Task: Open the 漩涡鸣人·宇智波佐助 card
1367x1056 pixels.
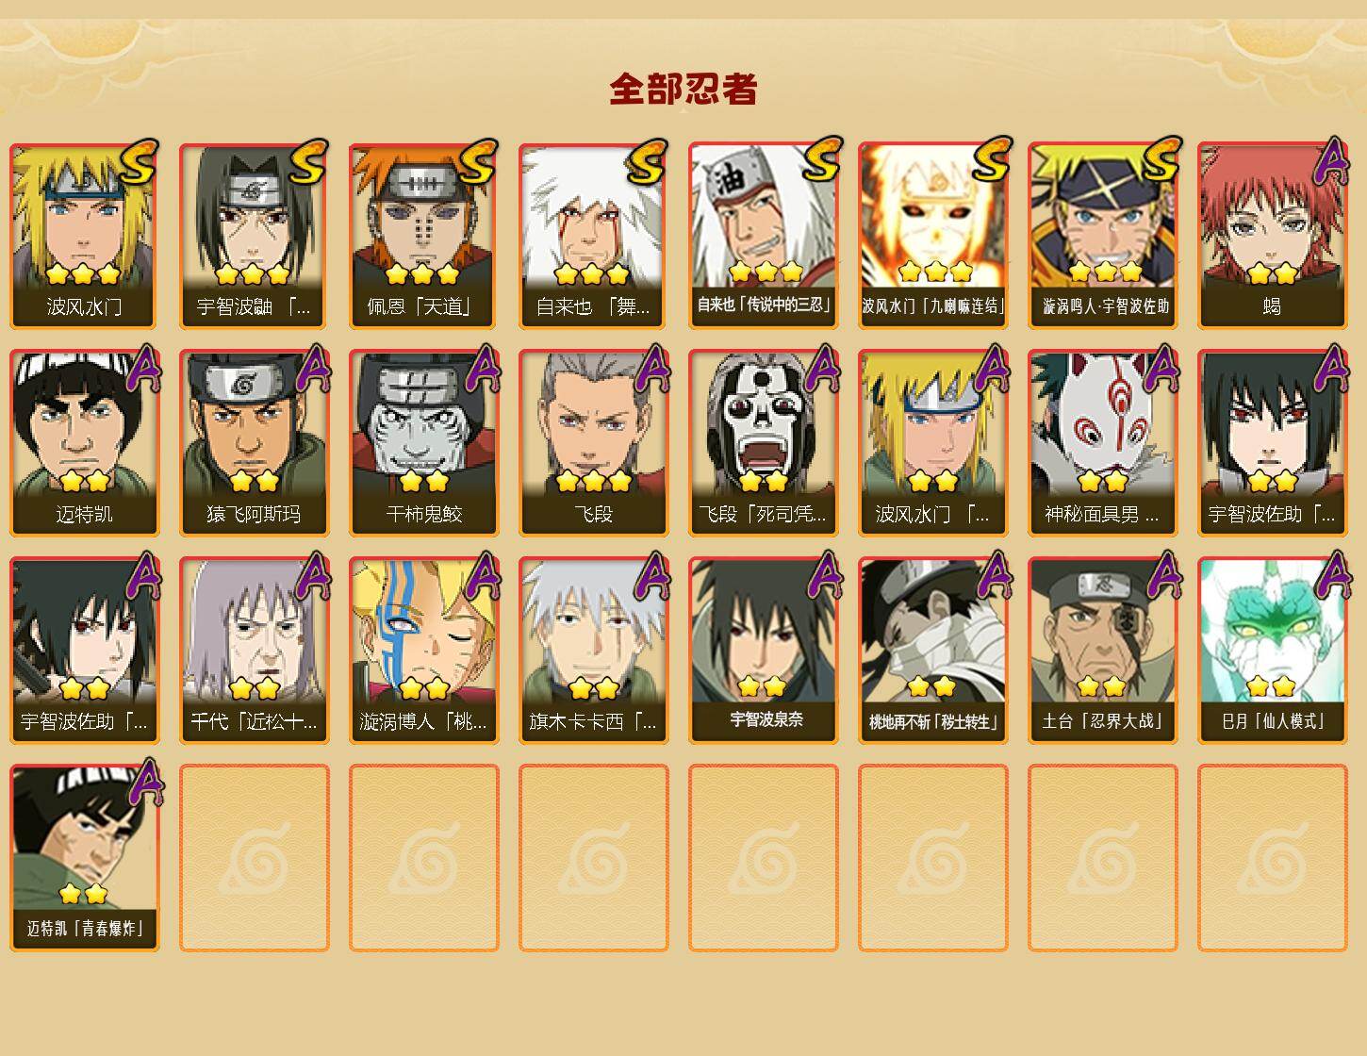Action: click(1103, 236)
